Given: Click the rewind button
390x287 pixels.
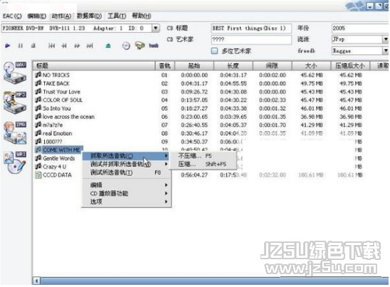Looking at the screenshot, I should coord(64,46).
